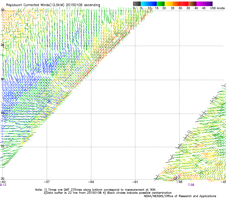226x198 pixels.
Task: Click the 'NOAA/NESDIS/Office of Research and Applications' credit
Action: point(180,196)
